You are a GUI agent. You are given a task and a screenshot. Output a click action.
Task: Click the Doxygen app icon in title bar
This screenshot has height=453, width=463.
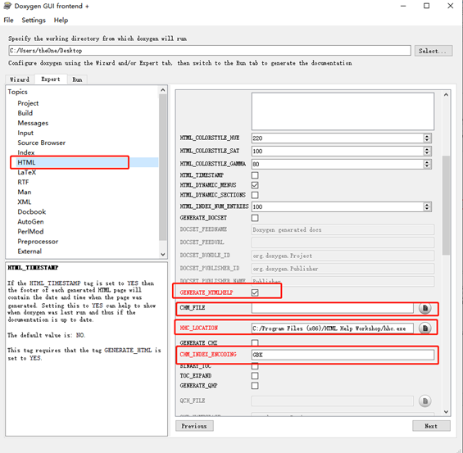[x=7, y=6]
